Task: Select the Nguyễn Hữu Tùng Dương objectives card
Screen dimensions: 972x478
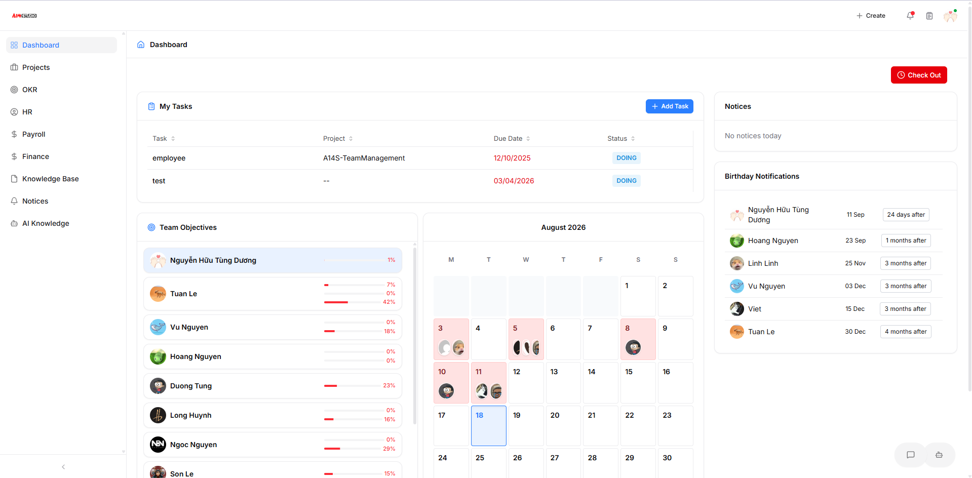Action: pos(273,260)
